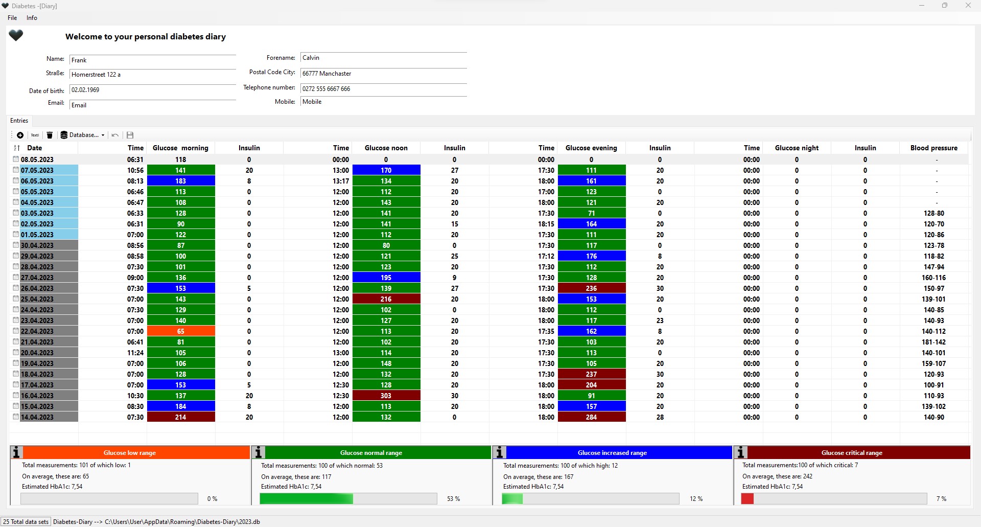
Task: Click the undo arrow icon
Action: pos(115,135)
